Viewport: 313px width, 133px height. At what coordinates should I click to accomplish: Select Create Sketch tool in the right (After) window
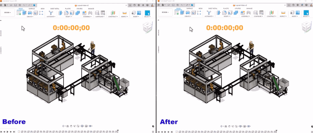tap(177, 13)
